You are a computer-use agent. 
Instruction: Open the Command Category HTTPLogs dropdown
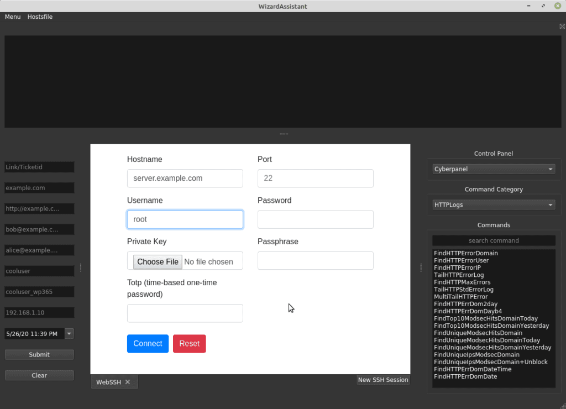pyautogui.click(x=494, y=204)
